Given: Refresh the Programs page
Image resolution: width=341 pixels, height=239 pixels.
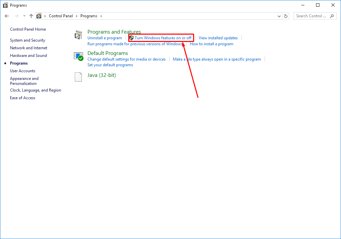Looking at the screenshot, I should tap(286, 16).
